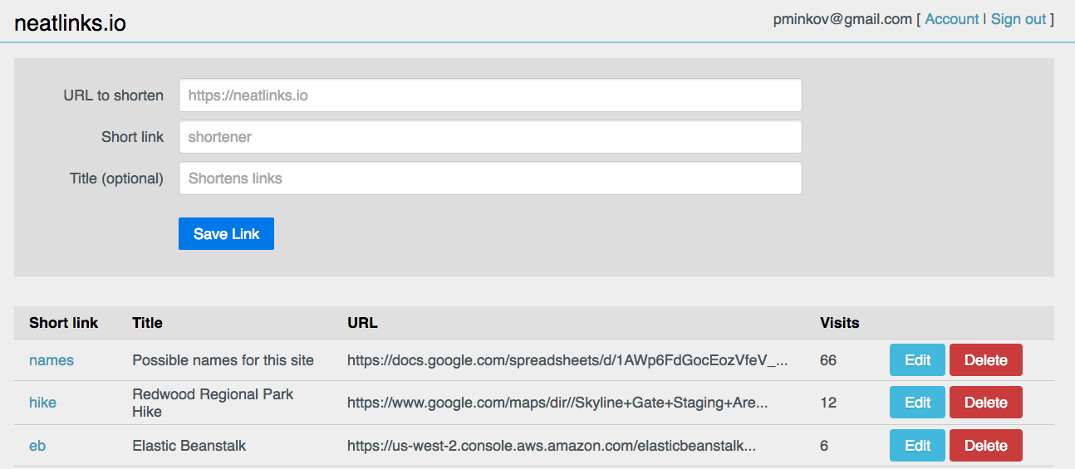Focus the URL to shorten input field

click(489, 95)
